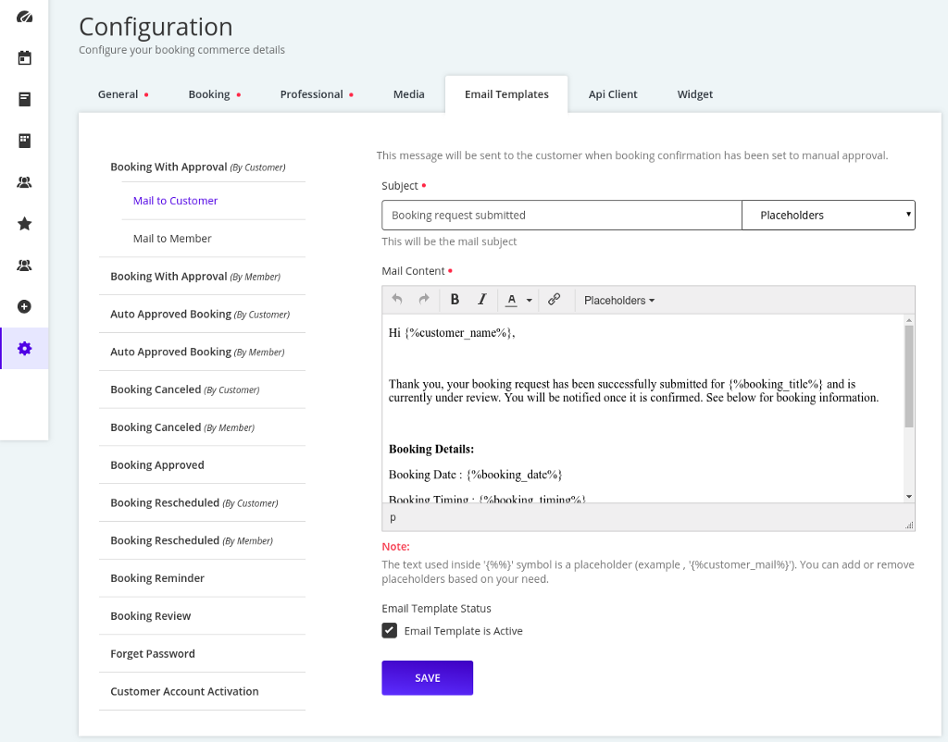Click the plus circle sidebar icon
Viewport: 948px width, 742px height.
point(25,306)
